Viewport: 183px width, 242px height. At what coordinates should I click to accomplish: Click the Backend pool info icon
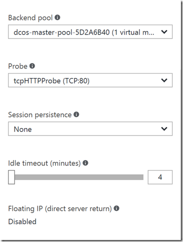coord(57,17)
